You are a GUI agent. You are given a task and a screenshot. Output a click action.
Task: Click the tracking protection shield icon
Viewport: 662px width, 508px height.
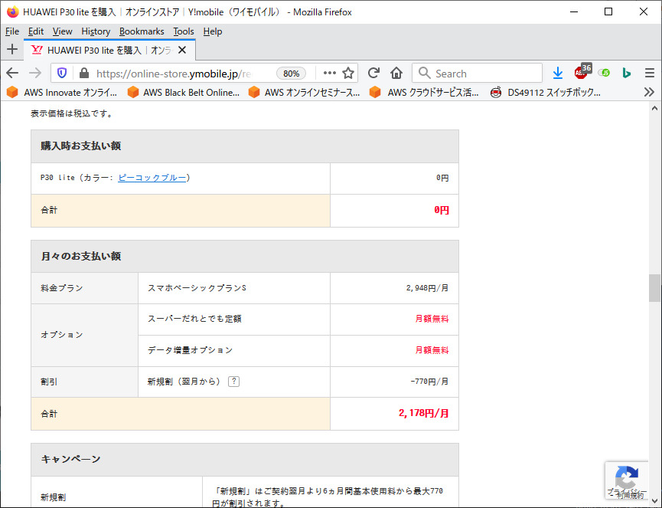click(63, 73)
